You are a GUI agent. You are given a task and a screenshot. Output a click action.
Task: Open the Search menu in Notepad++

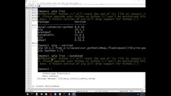[34, 3]
